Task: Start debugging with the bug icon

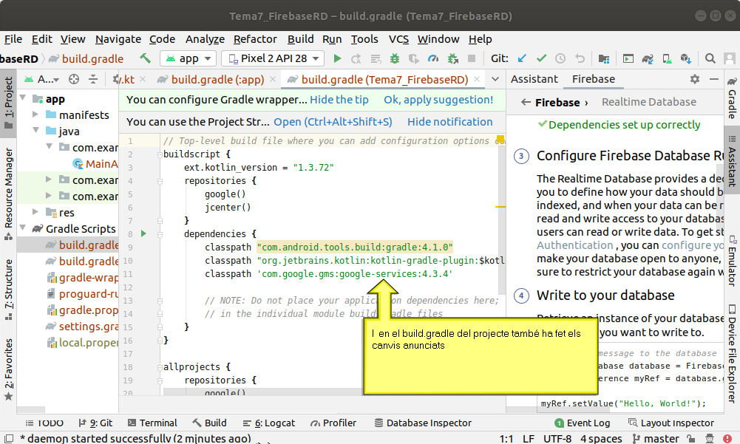Action: point(395,58)
